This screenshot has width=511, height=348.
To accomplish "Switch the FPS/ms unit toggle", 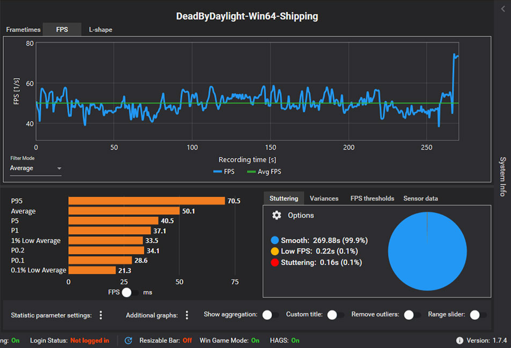I will (130, 293).
